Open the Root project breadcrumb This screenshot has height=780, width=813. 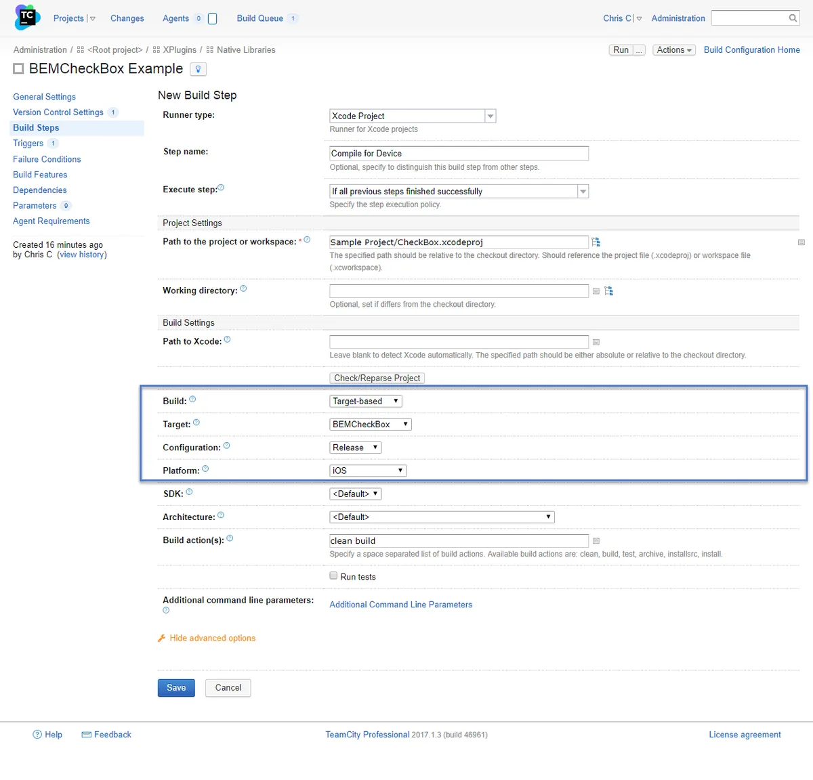pyautogui.click(x=114, y=50)
